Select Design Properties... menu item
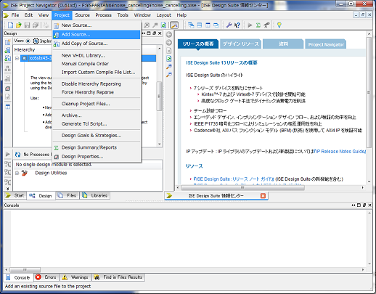Image resolution: width=376 pixels, height=294 pixels. tap(97, 157)
